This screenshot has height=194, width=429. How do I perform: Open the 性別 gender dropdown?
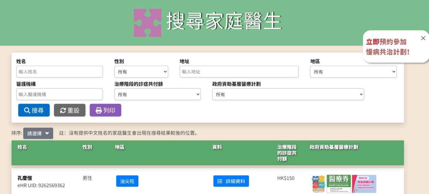coord(141,72)
